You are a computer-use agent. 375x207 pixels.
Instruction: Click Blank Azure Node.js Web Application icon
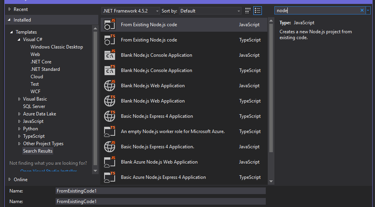110,162
